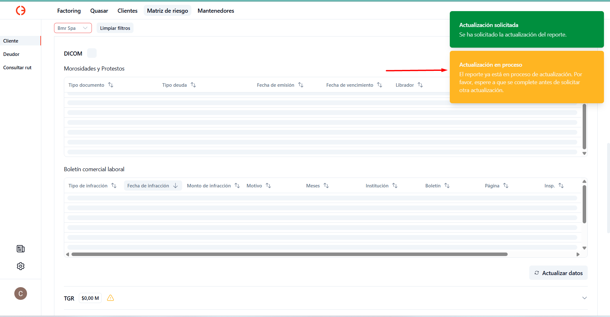
Task: Open Consultar rut in the sidebar
Action: pyautogui.click(x=17, y=68)
